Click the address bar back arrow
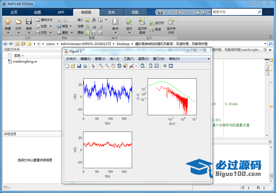 [5, 44]
